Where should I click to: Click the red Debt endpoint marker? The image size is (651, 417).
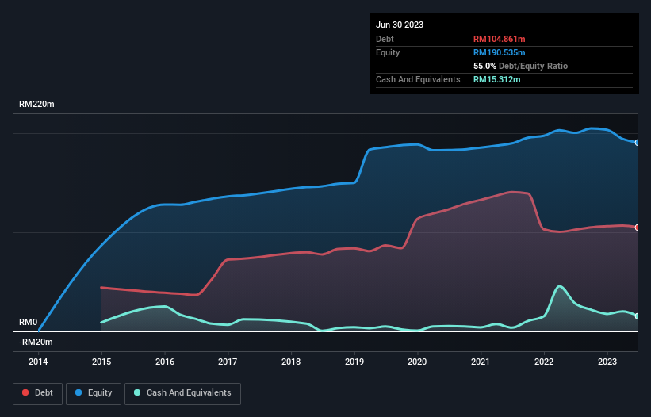pos(638,228)
